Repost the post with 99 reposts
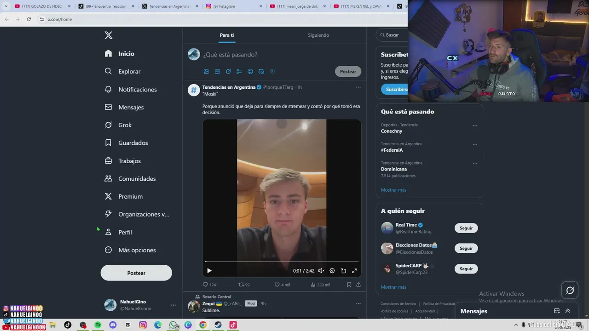Viewport: 589px width, 331px height. click(244, 285)
